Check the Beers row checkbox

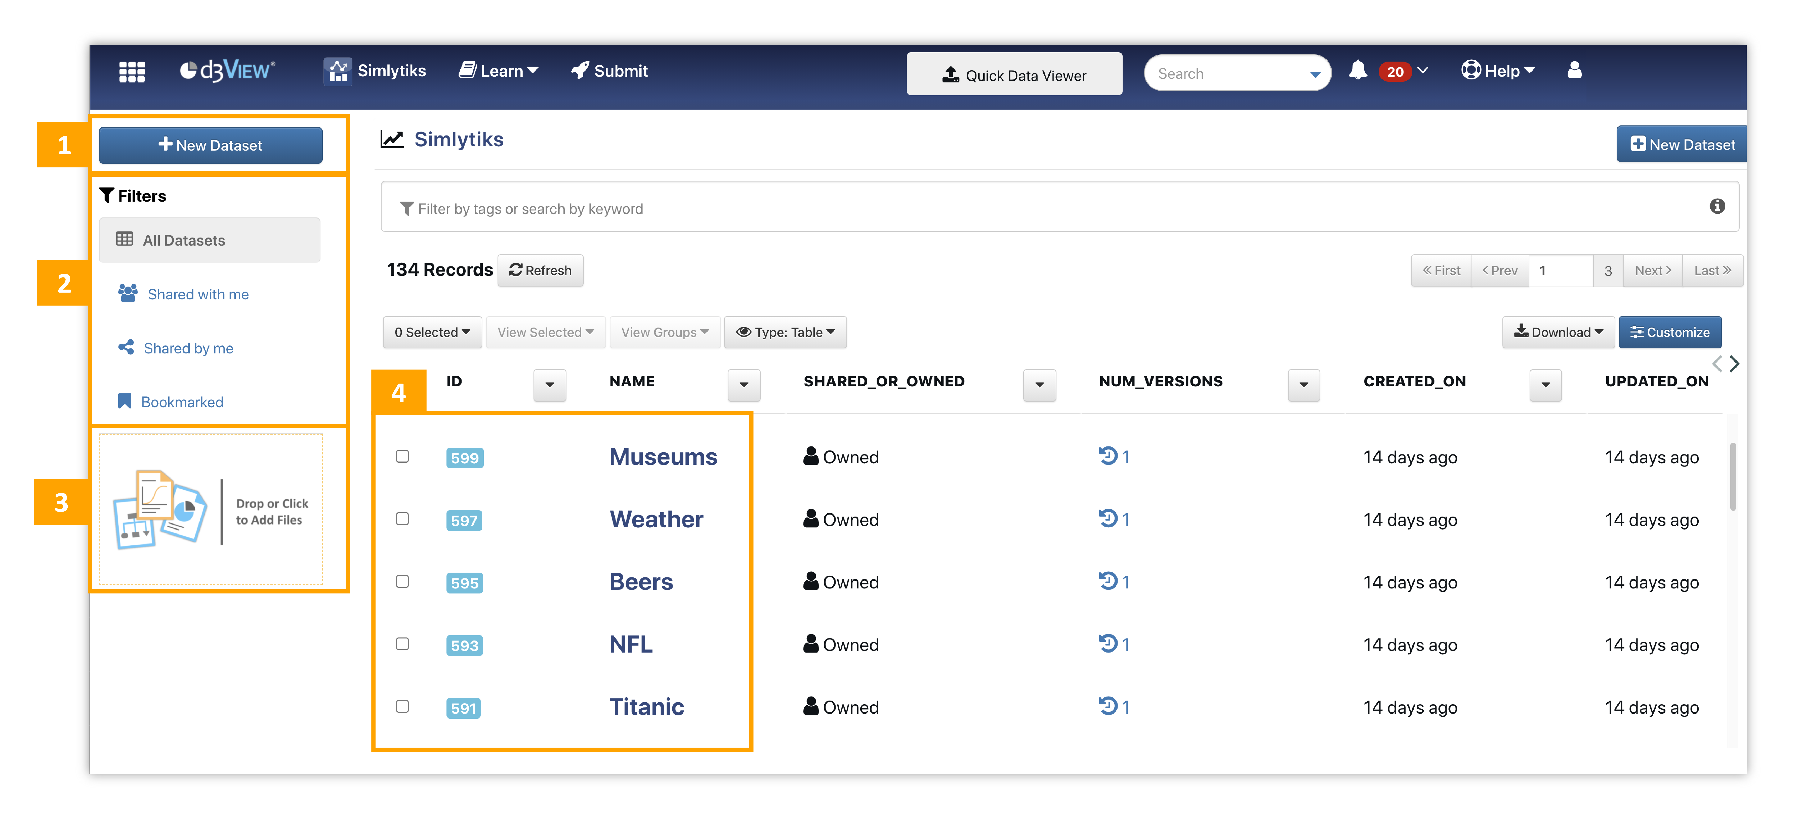click(x=403, y=581)
